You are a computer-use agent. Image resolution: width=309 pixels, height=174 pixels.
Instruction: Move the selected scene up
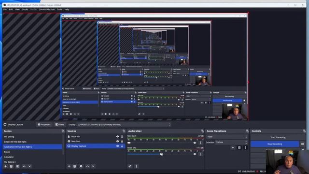(x=24, y=166)
